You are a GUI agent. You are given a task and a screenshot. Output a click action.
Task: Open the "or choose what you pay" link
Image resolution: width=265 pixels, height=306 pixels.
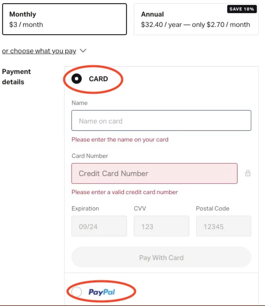click(39, 51)
